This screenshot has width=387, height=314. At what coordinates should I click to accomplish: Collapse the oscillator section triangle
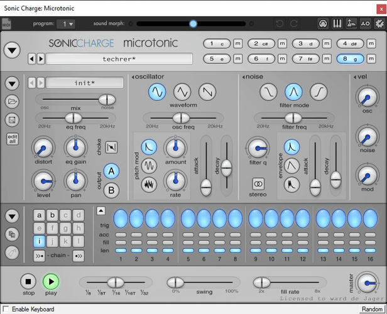133,77
